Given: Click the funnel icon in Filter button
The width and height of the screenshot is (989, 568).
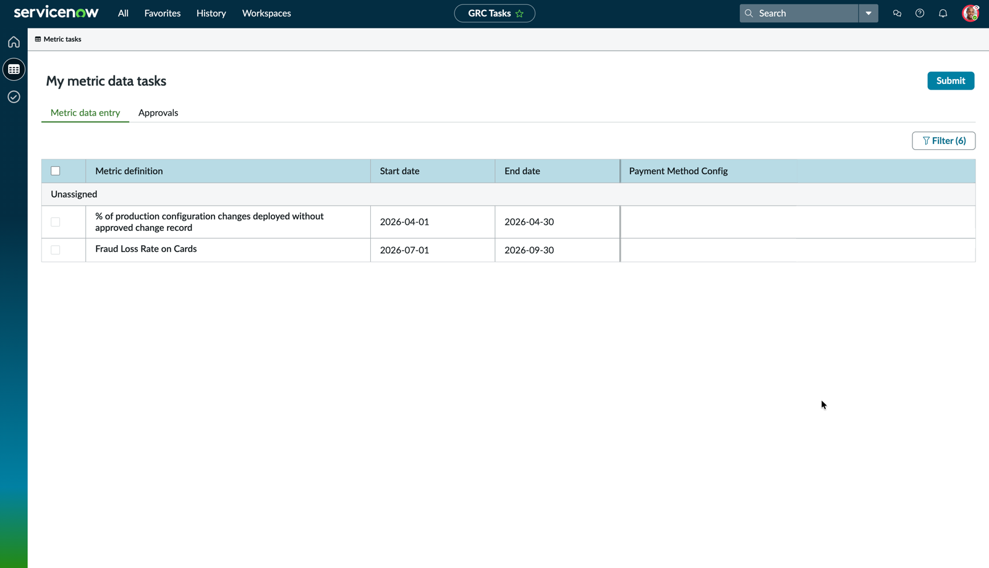Looking at the screenshot, I should click(926, 141).
